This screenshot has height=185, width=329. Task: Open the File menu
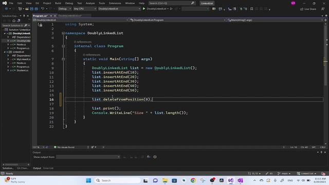click(11, 3)
